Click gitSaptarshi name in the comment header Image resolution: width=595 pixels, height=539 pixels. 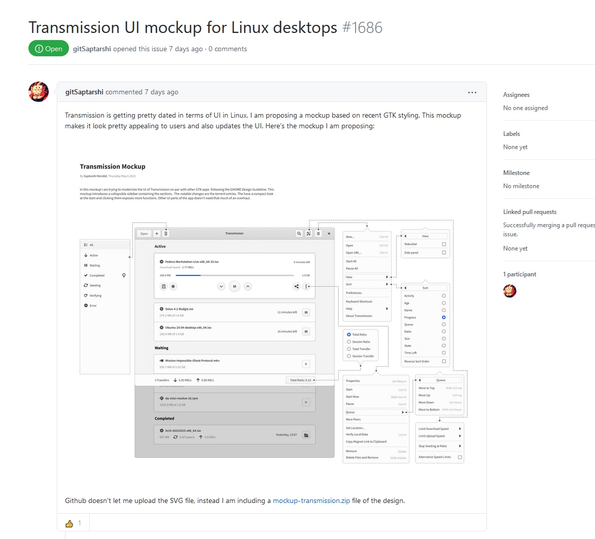tap(84, 92)
